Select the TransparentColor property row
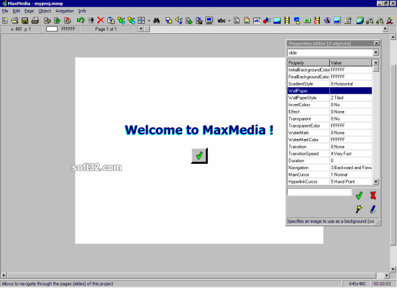The width and height of the screenshot is (397, 288). [330, 126]
